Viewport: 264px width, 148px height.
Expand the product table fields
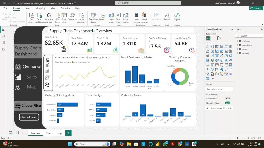(237, 53)
